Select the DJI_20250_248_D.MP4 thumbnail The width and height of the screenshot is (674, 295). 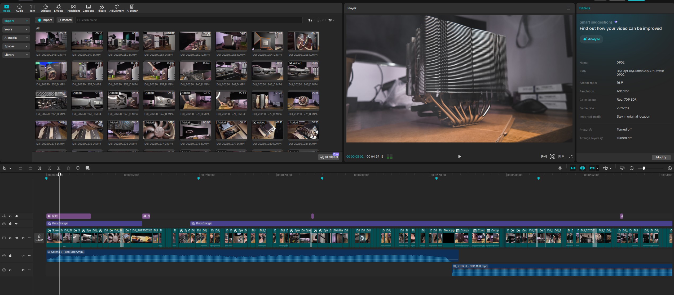click(x=51, y=41)
